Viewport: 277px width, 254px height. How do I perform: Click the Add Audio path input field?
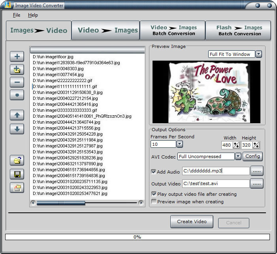[216, 171]
